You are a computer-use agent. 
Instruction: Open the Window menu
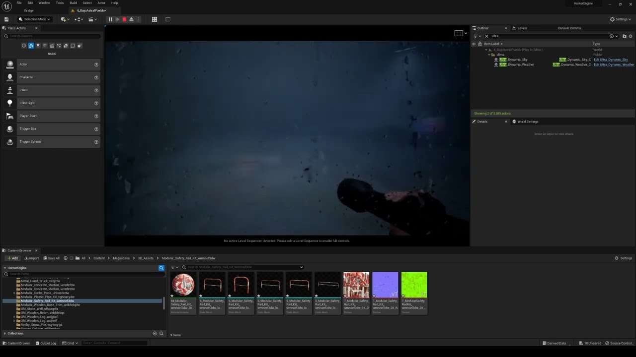coord(44,3)
